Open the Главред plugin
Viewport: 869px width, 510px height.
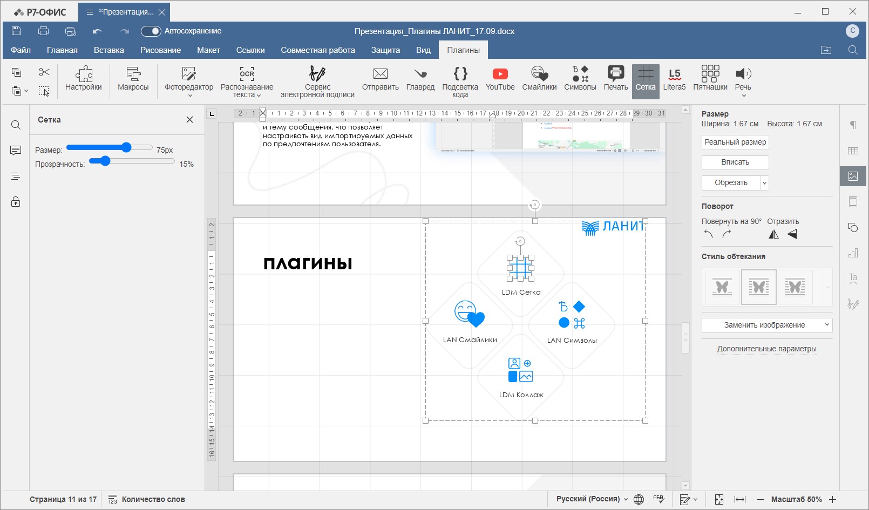pos(420,79)
